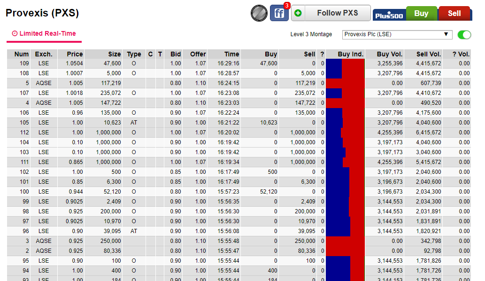Click trade number 112
The image size is (485, 281).
(24, 133)
